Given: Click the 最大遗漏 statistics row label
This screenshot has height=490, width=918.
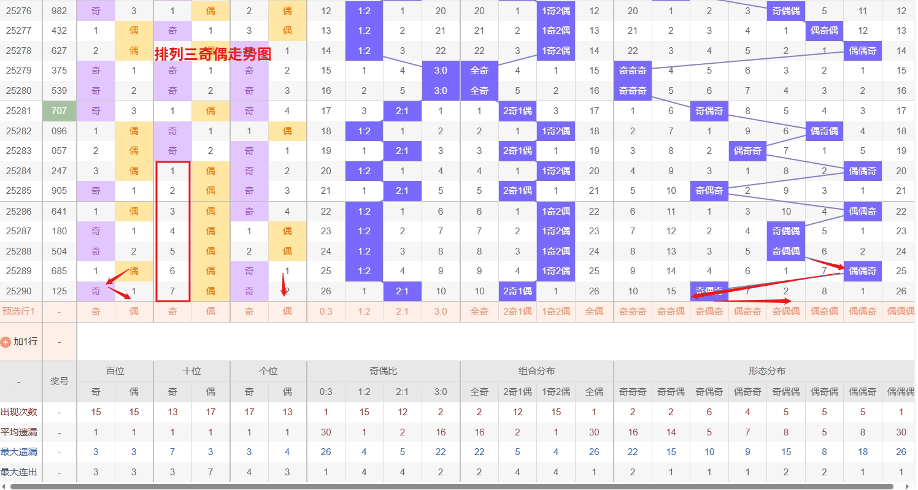Looking at the screenshot, I should [19, 452].
